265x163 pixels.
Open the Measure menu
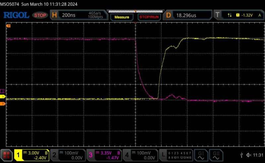(x=122, y=17)
